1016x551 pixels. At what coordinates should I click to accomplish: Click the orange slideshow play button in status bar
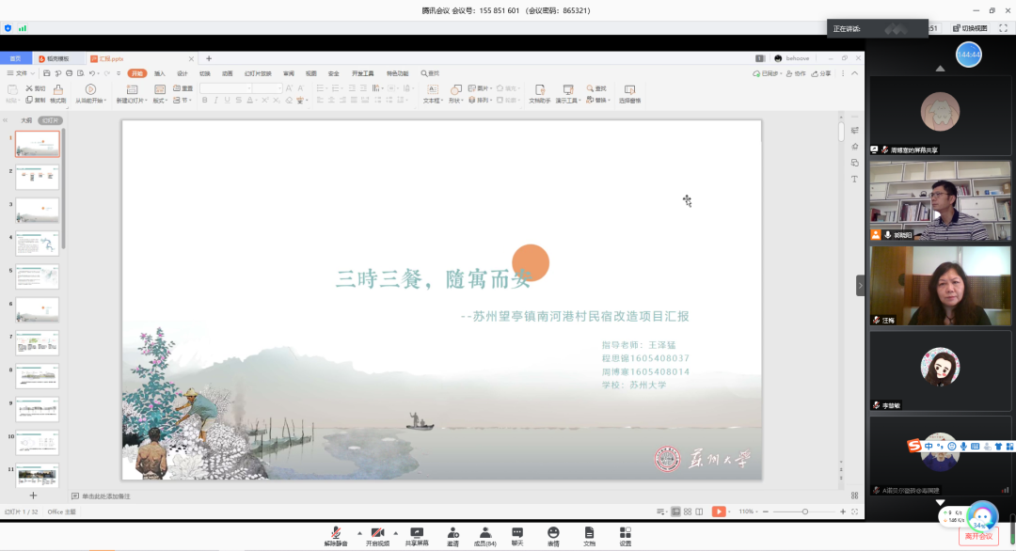[719, 512]
